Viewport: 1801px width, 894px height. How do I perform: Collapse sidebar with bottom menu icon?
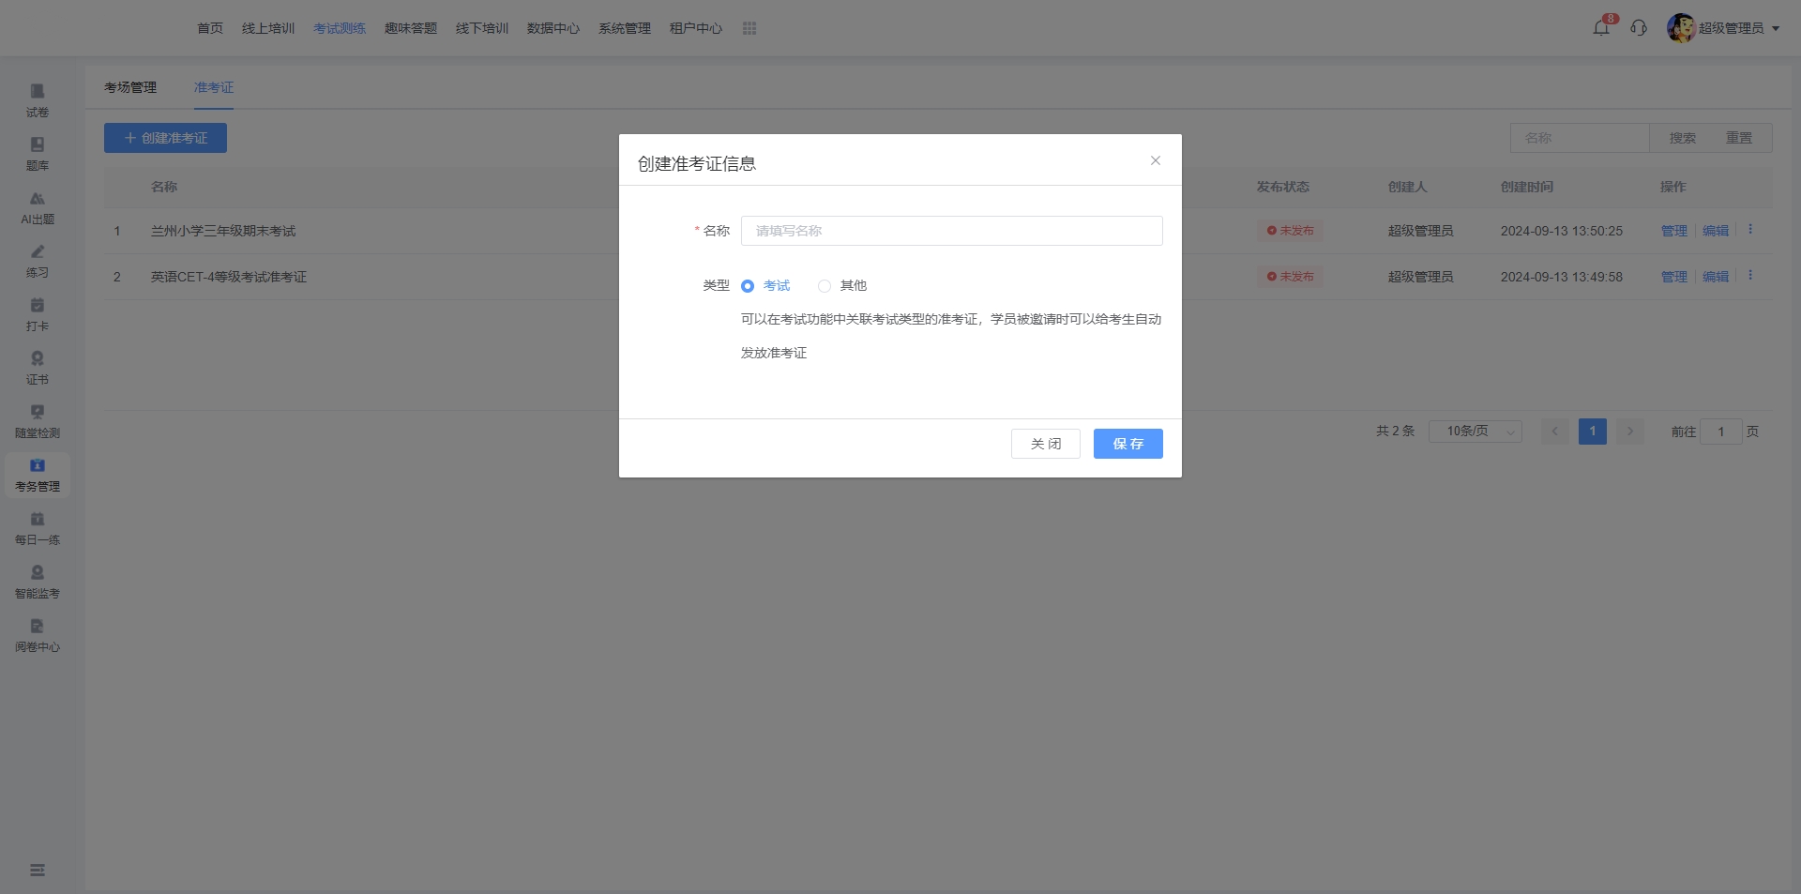tap(38, 870)
